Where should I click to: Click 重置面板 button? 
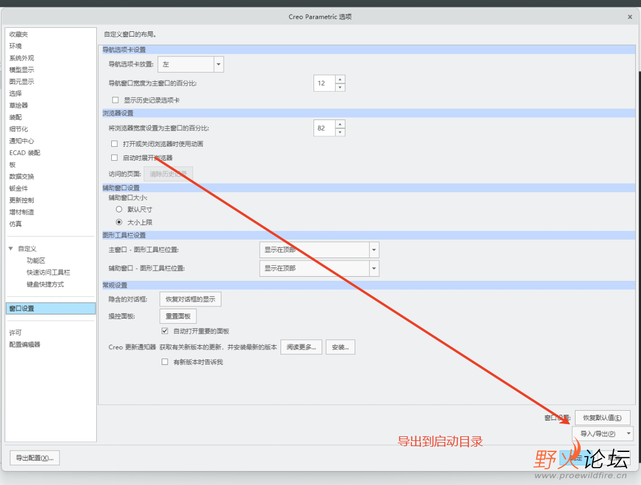click(x=178, y=316)
